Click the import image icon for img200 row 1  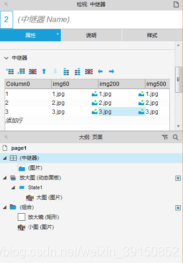tap(141, 94)
